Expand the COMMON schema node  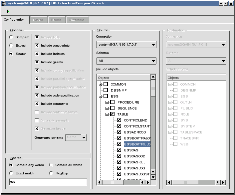[x=101, y=85]
